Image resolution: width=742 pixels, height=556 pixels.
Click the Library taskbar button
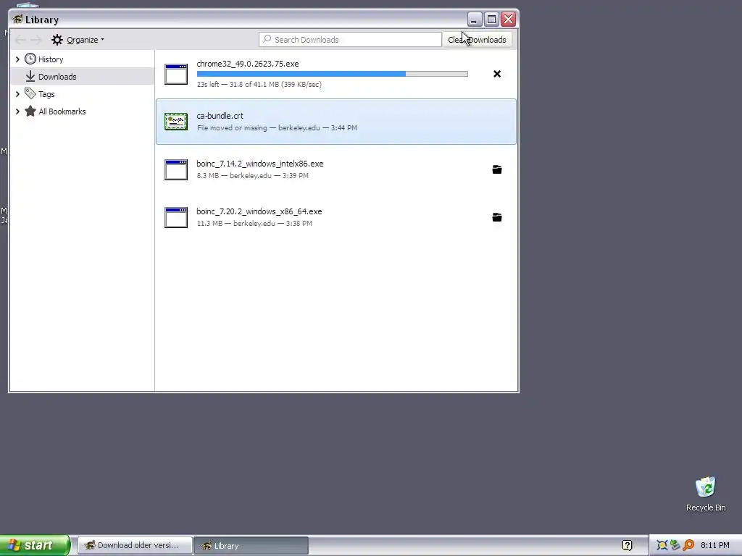click(x=251, y=545)
